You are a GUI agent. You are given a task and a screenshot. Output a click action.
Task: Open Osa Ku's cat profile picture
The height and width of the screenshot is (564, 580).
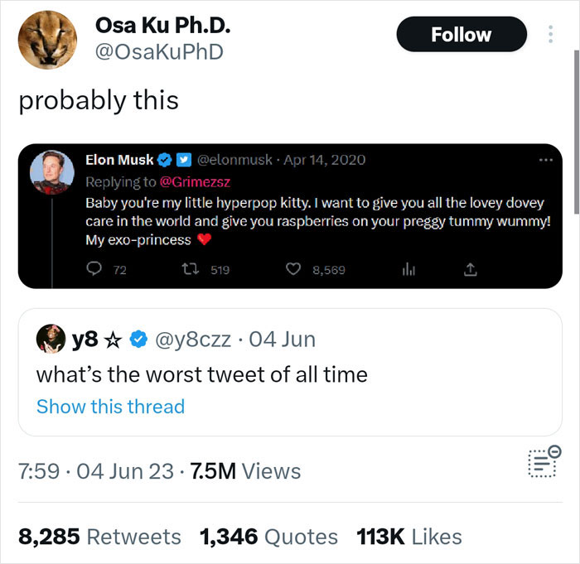[x=48, y=41]
